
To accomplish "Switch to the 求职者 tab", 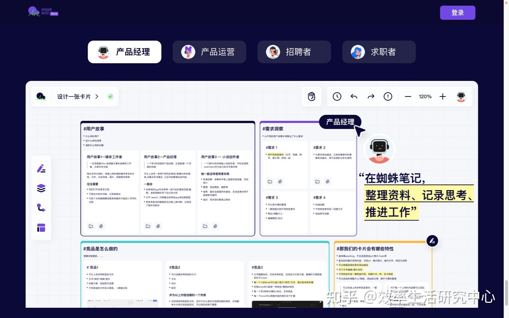I will [x=379, y=52].
